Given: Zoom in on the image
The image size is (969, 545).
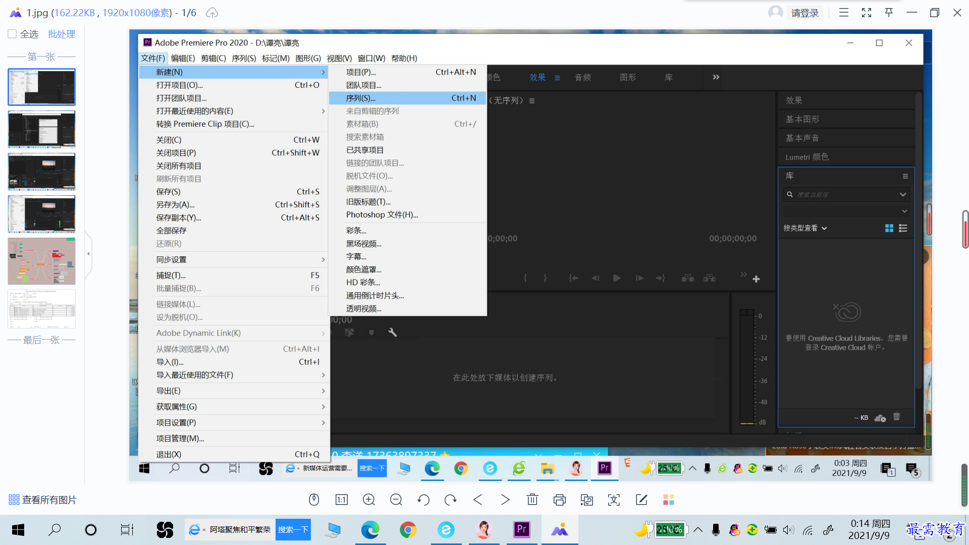Looking at the screenshot, I should [x=369, y=500].
